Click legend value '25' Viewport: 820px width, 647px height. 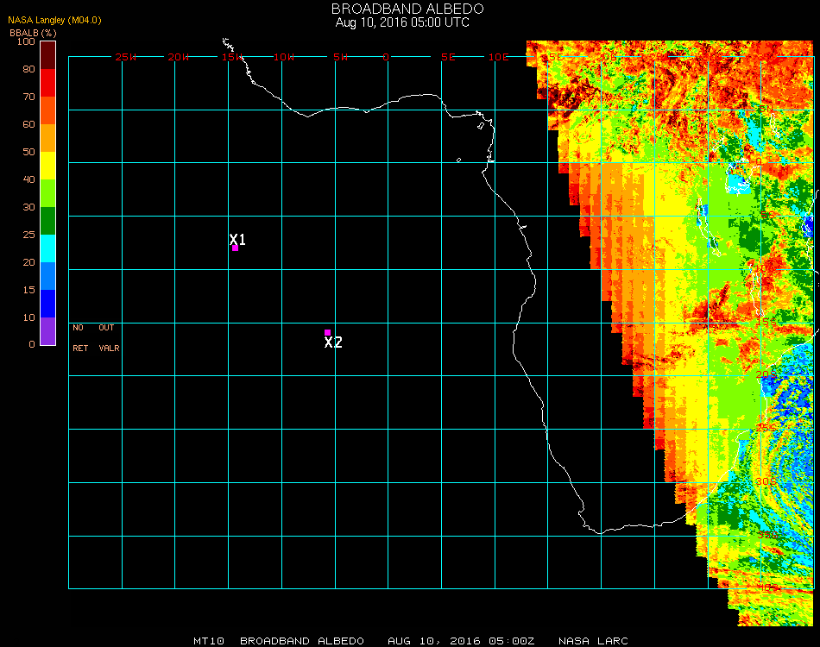click(28, 235)
